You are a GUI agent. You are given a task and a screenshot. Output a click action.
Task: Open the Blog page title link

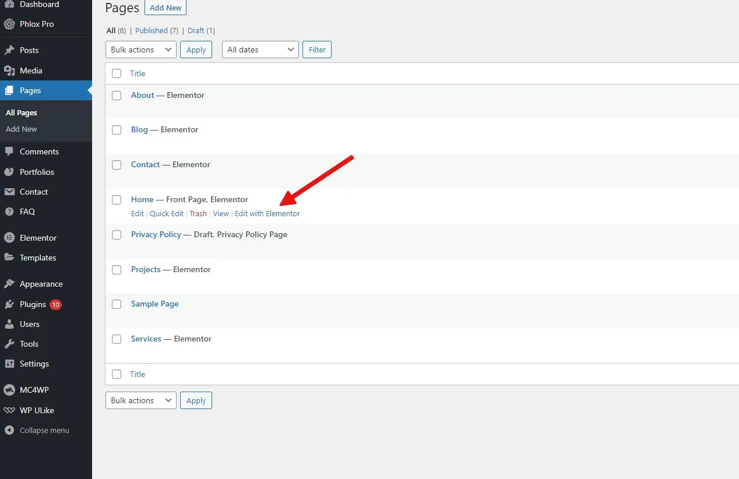[x=139, y=129]
